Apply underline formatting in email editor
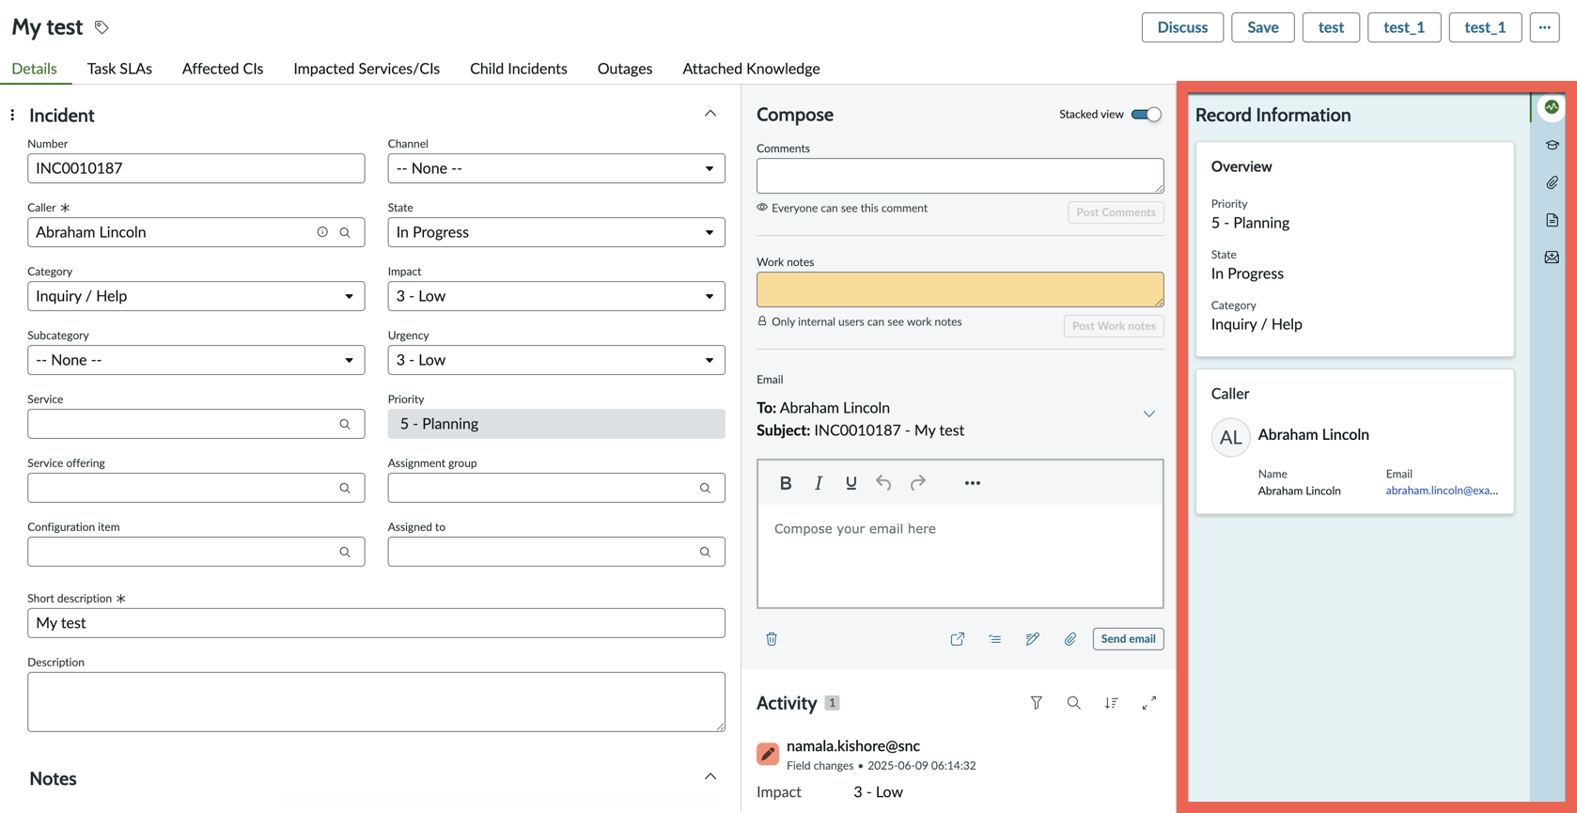This screenshot has height=813, width=1577. (x=851, y=483)
